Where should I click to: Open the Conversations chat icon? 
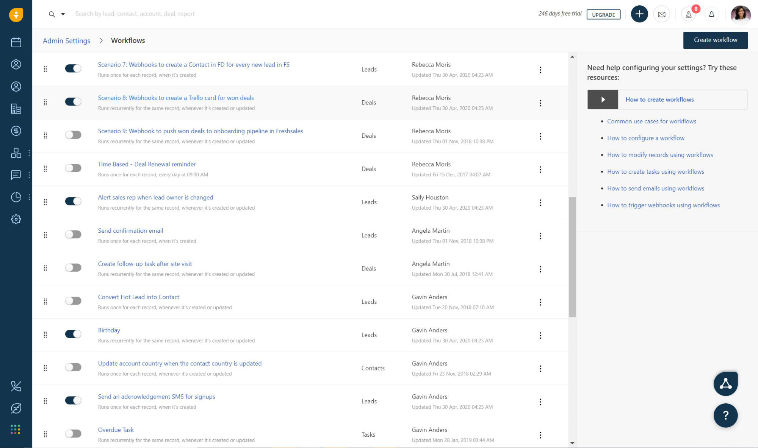pyautogui.click(x=16, y=175)
